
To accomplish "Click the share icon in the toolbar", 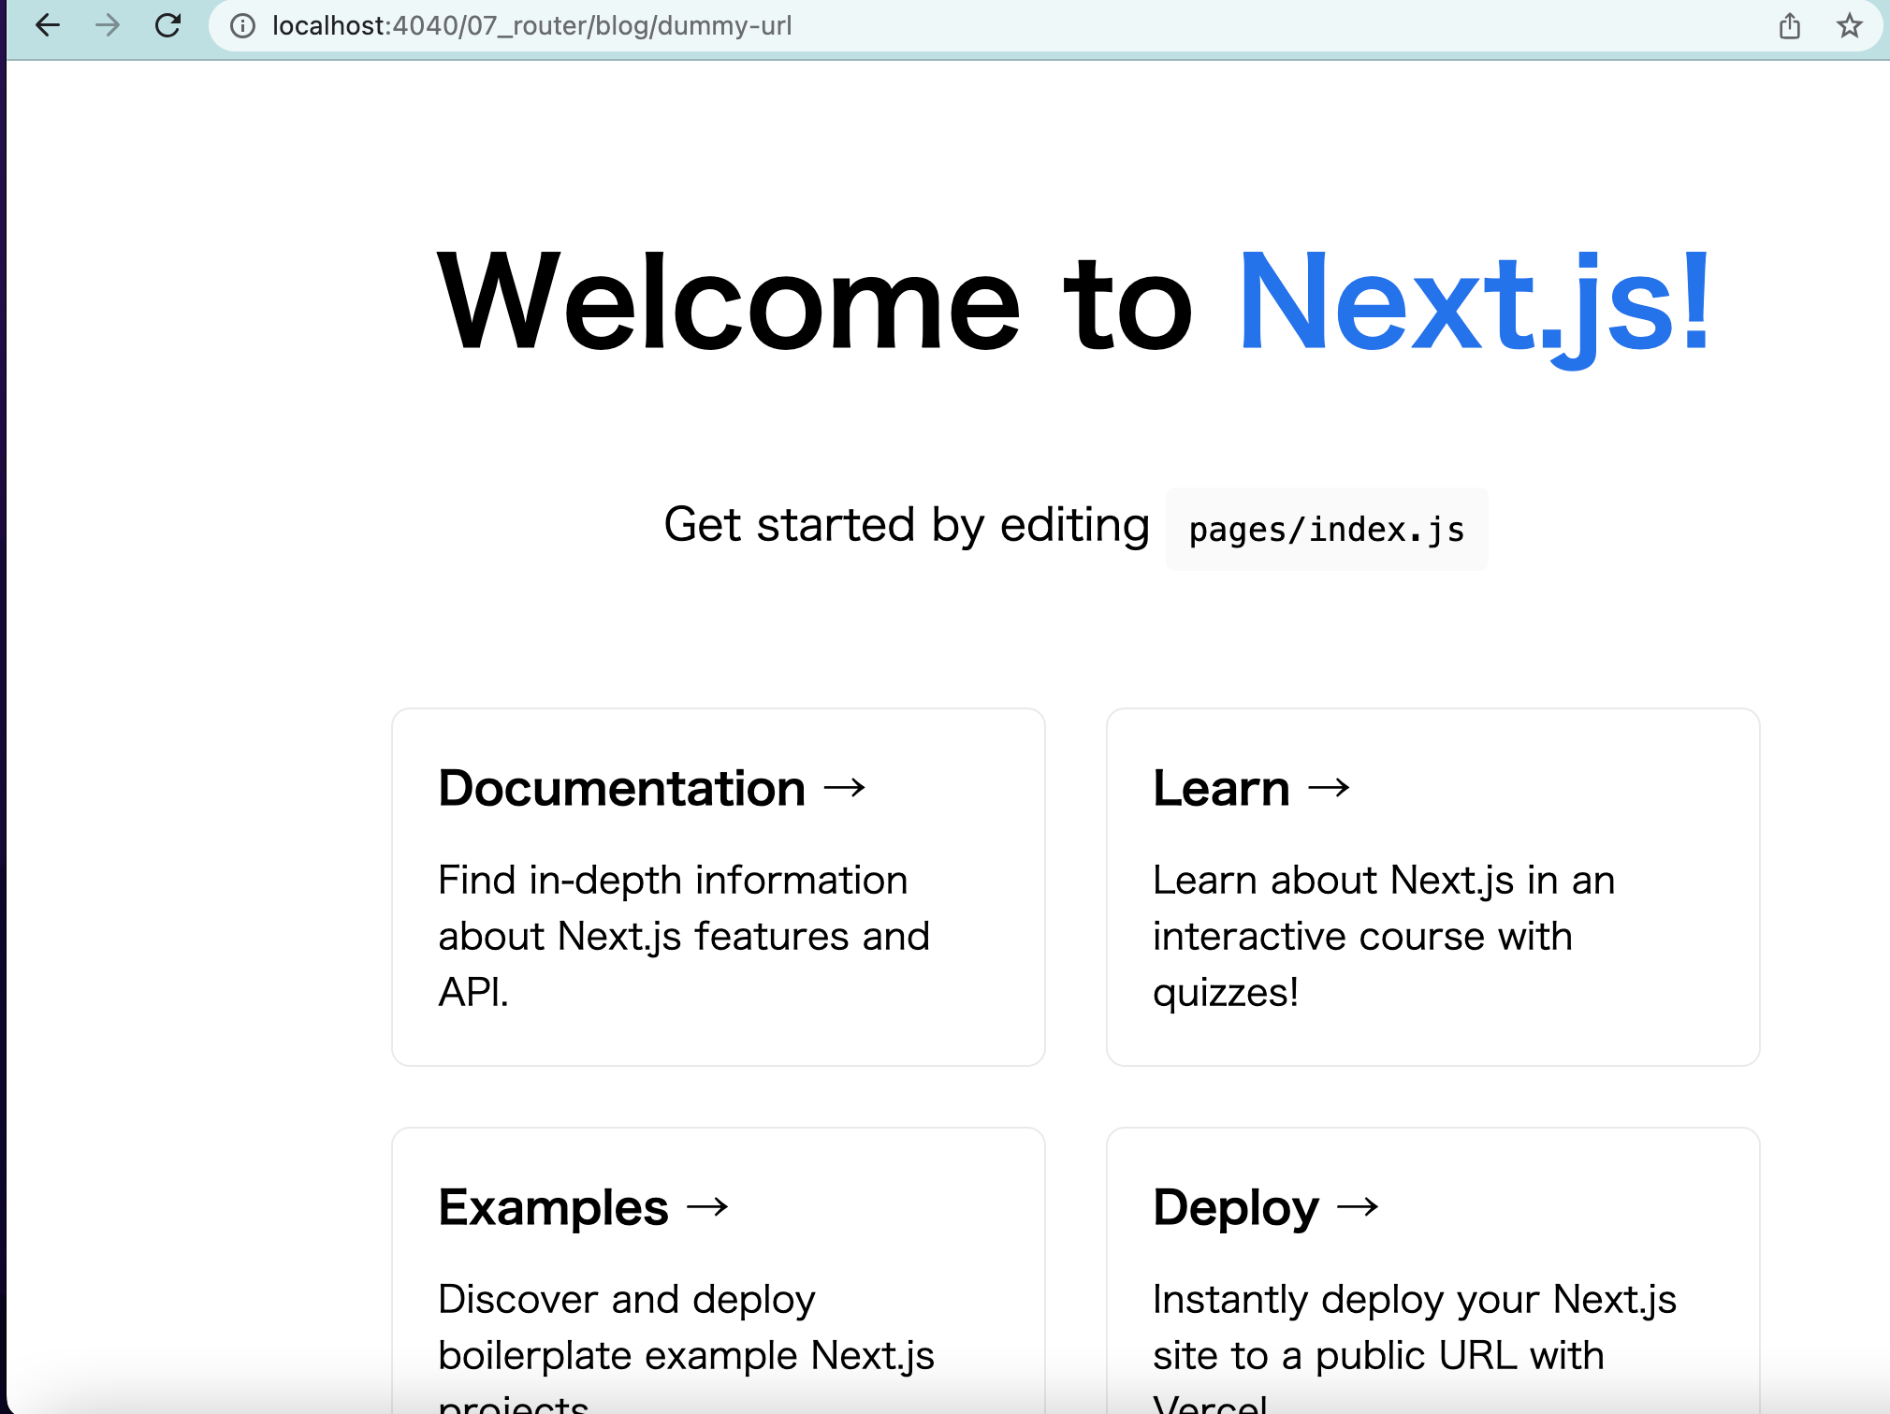I will pyautogui.click(x=1791, y=26).
